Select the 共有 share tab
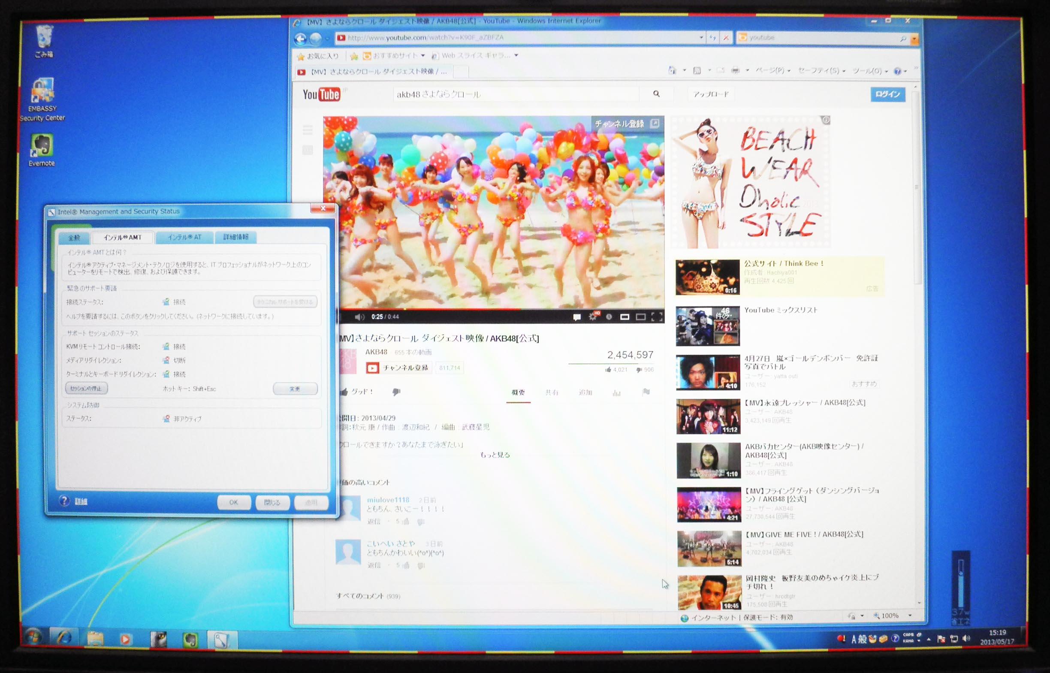The width and height of the screenshot is (1050, 673). 552,392
